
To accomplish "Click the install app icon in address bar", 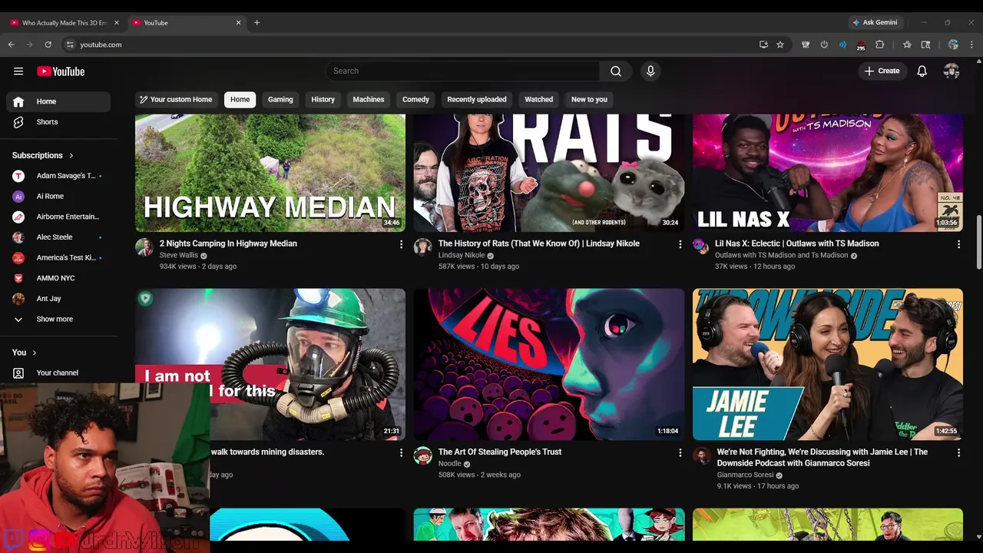I will (x=763, y=45).
